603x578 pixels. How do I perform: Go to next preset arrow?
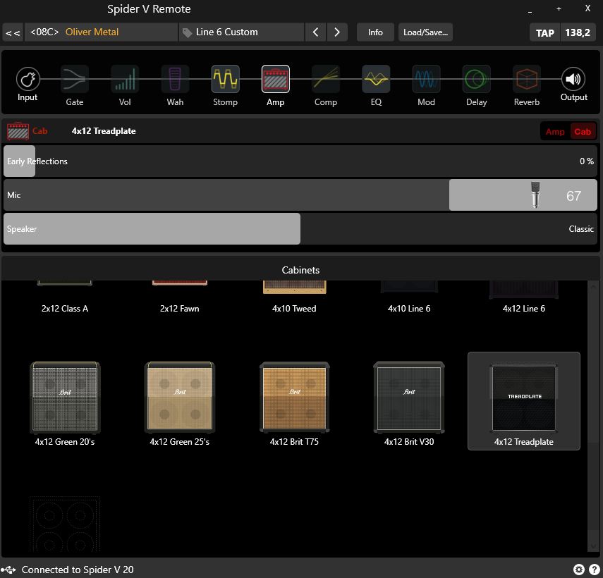[337, 32]
